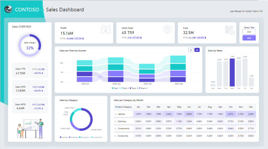The height and width of the screenshot is (149, 268).
Task: Click the Team 2 legend marker
Action: (121, 88)
